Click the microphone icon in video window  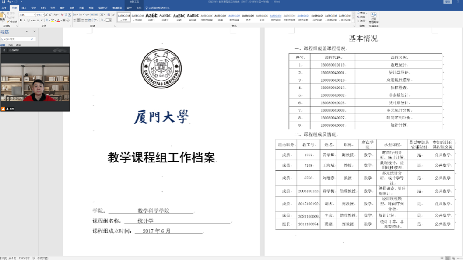pos(4,50)
